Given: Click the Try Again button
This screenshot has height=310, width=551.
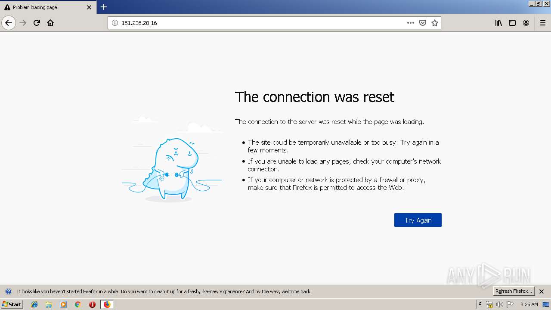Looking at the screenshot, I should pos(418,220).
